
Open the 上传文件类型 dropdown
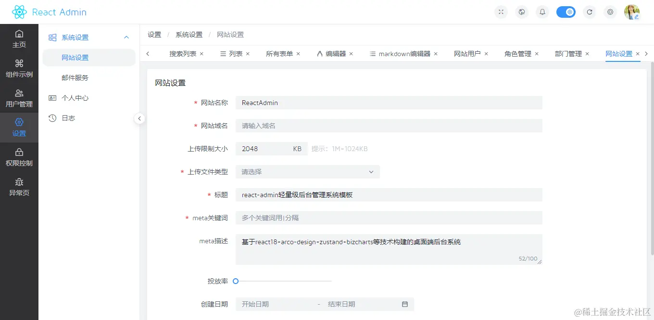pyautogui.click(x=370, y=171)
